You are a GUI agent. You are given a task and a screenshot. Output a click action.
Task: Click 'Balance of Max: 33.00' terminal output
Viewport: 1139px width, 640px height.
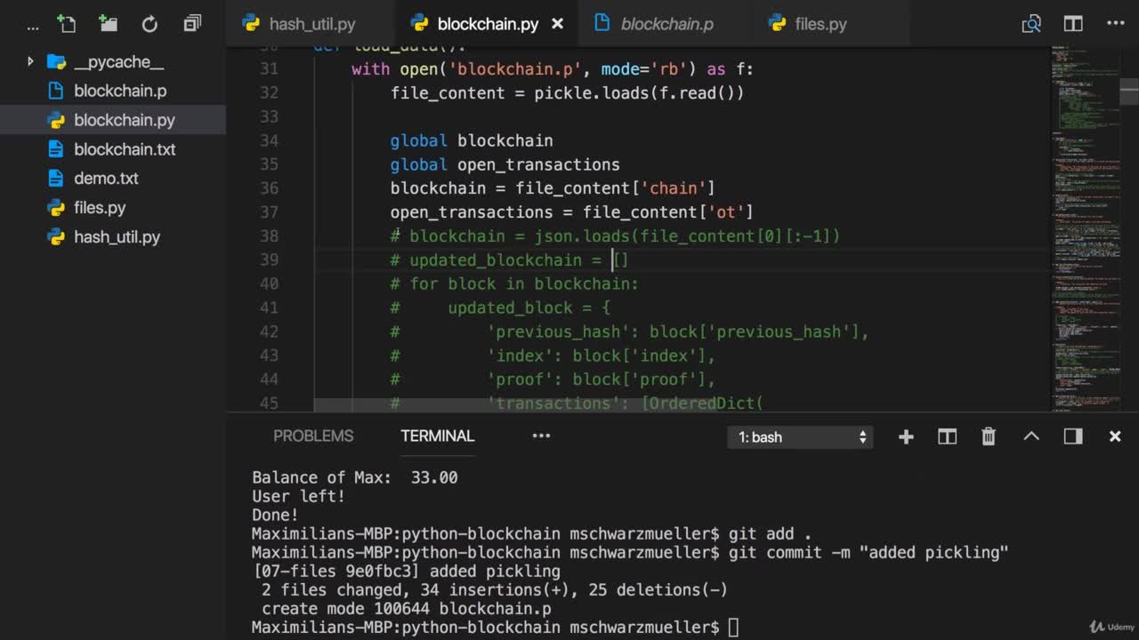tap(355, 477)
